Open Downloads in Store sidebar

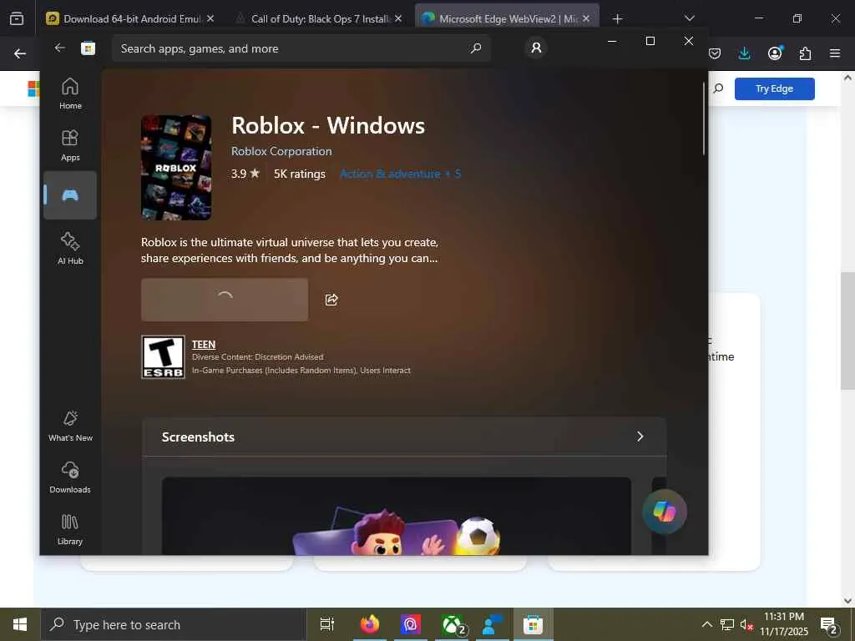pos(70,477)
